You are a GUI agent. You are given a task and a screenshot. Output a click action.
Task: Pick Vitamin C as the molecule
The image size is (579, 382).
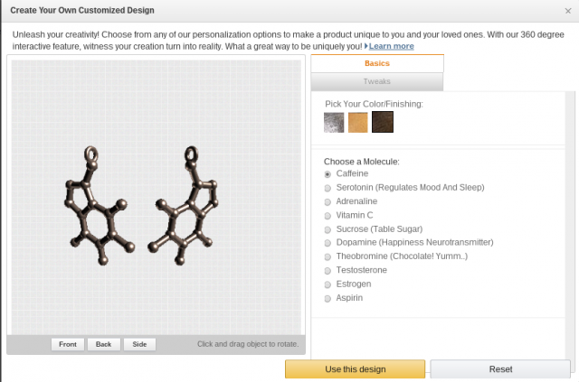tap(327, 215)
